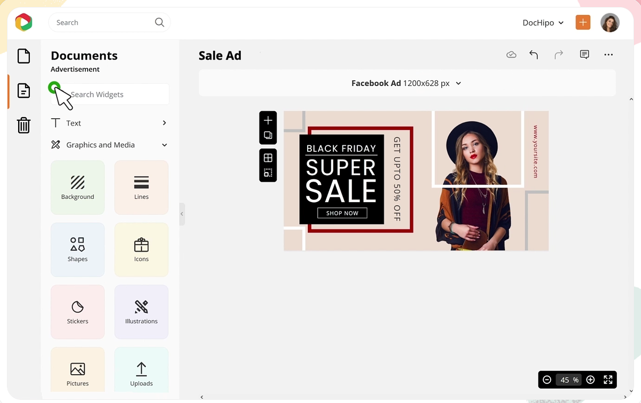Open the grid layout icon beside canvas
The image size is (641, 403).
pos(268,158)
